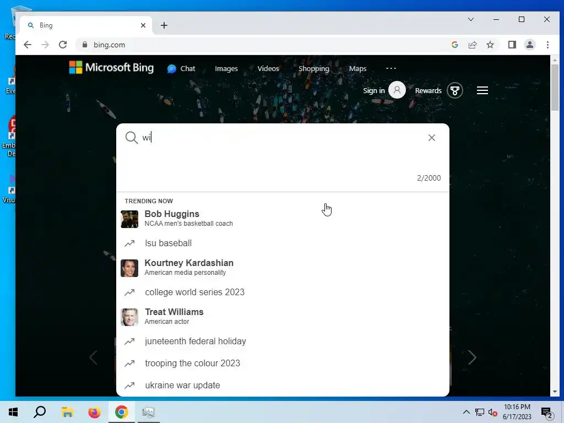Launch Firefox from the taskbar
The image size is (564, 423).
click(x=95, y=412)
